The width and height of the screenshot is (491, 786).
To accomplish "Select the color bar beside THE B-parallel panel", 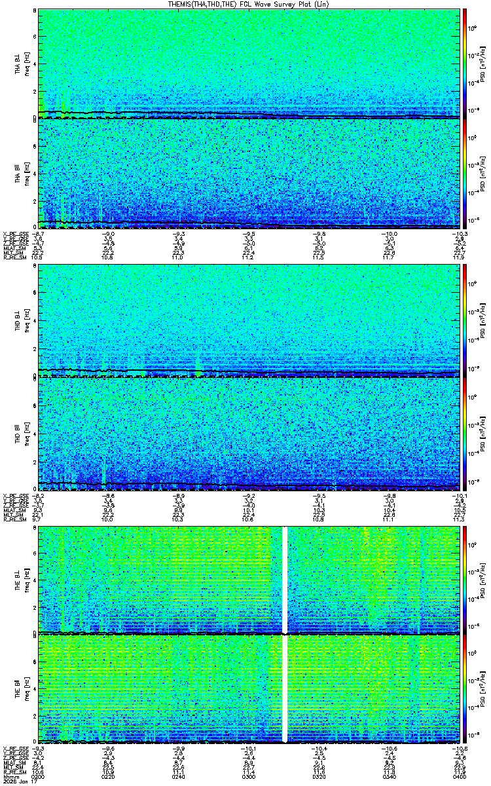I will point(465,688).
